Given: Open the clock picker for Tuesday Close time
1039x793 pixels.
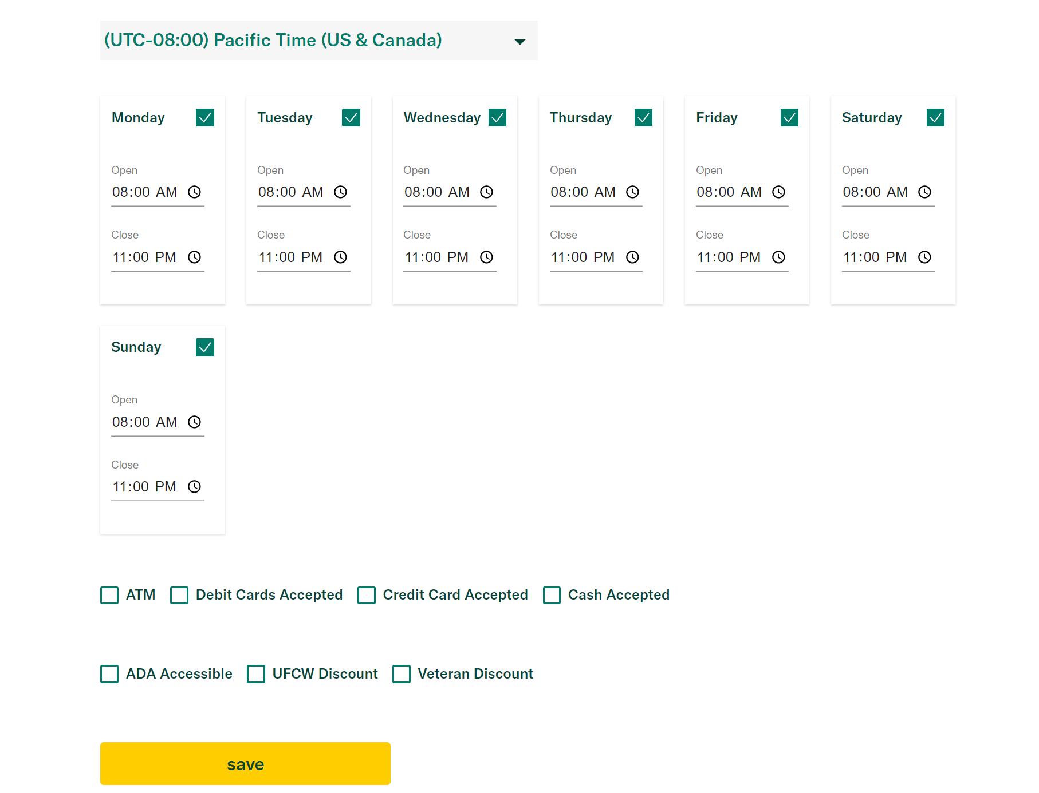Looking at the screenshot, I should [341, 257].
